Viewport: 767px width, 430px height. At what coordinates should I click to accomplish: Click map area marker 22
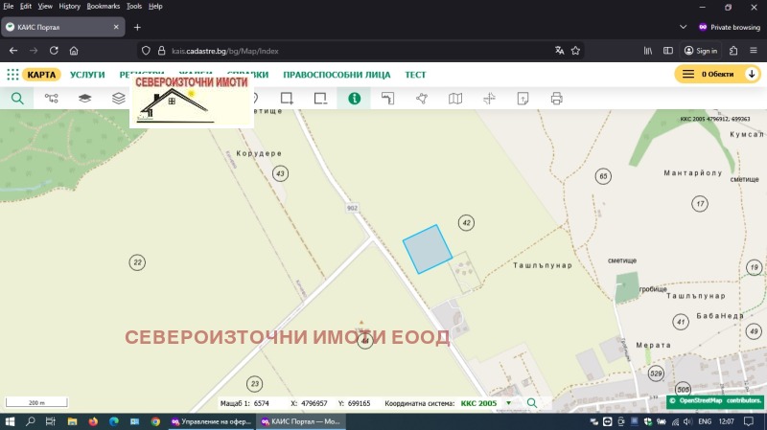(137, 262)
